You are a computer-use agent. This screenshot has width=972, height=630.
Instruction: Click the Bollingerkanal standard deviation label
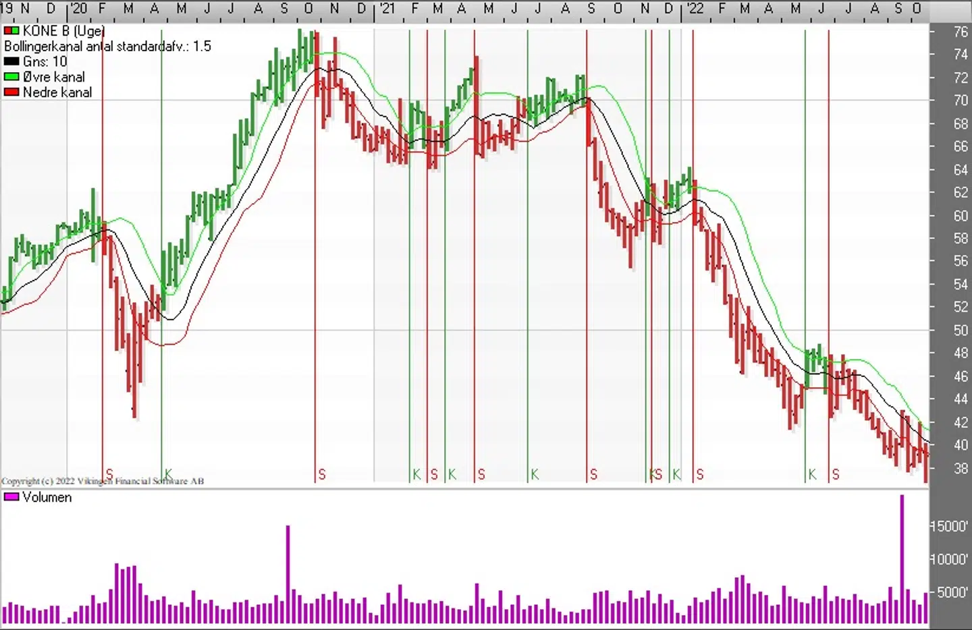point(107,47)
